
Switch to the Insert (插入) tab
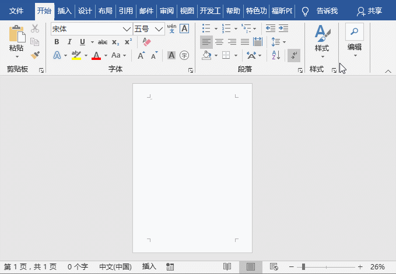click(65, 11)
